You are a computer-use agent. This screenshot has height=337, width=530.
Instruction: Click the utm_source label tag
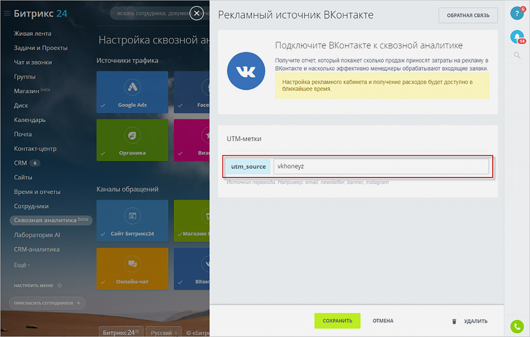click(248, 166)
